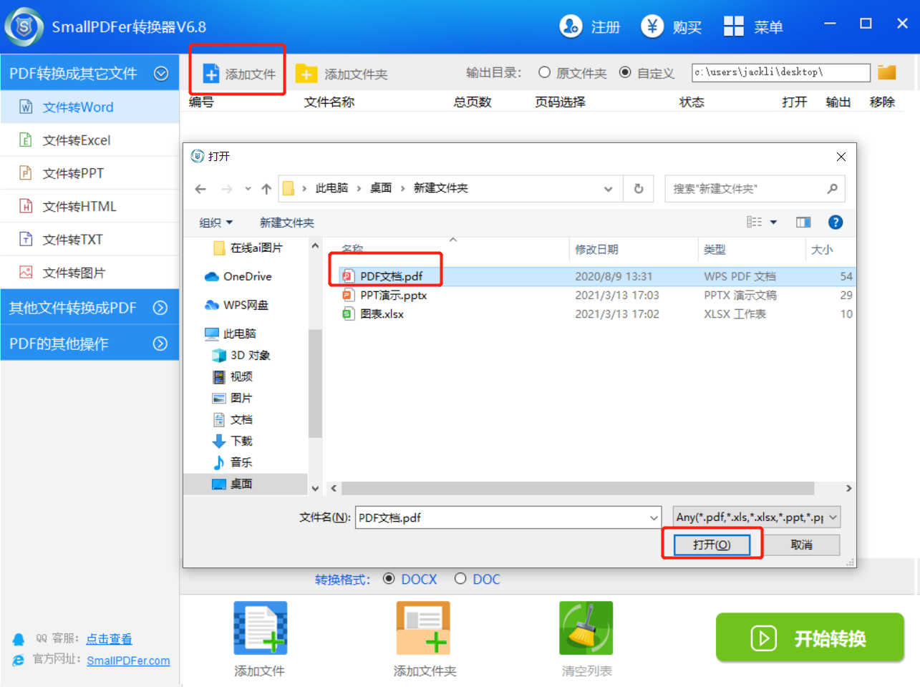Screen dimensions: 920x687
Task: Sort files by 修改日期 column header
Action: click(633, 249)
